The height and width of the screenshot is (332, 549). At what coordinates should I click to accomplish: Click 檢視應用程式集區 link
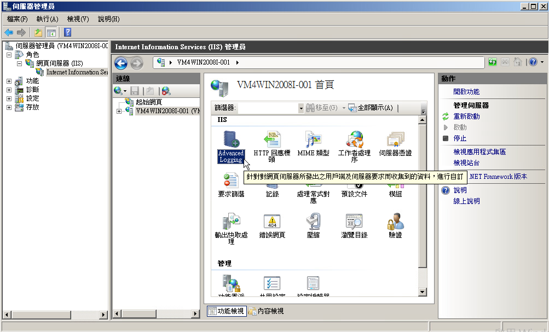(479, 152)
